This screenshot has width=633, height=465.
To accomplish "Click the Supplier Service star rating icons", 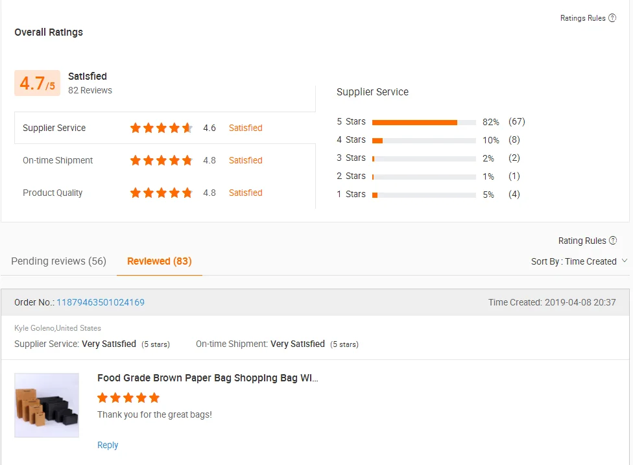I will [161, 128].
